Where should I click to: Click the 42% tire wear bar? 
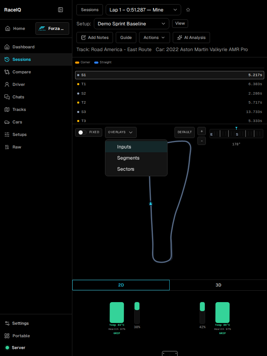click(x=202, y=313)
